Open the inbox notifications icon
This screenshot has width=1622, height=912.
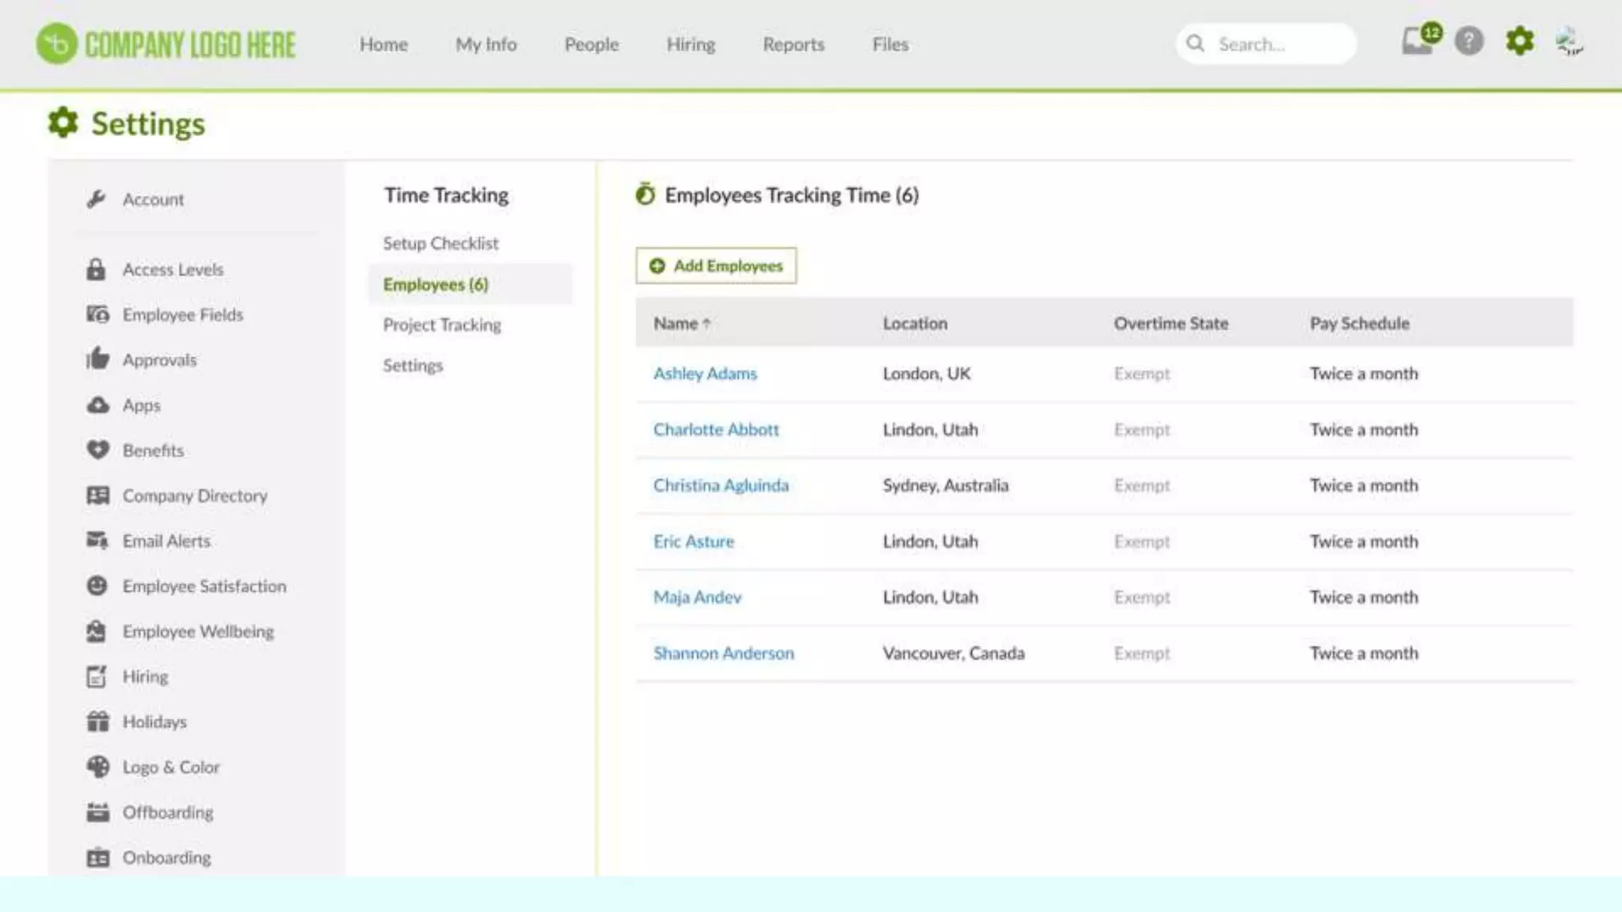pos(1417,42)
